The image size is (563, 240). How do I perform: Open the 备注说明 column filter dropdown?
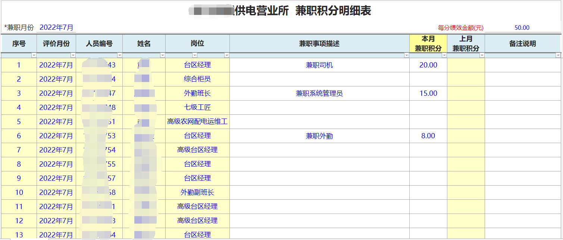558,55
